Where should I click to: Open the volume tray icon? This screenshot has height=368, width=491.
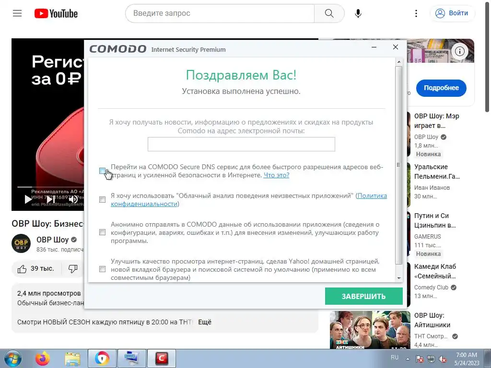[x=443, y=359]
